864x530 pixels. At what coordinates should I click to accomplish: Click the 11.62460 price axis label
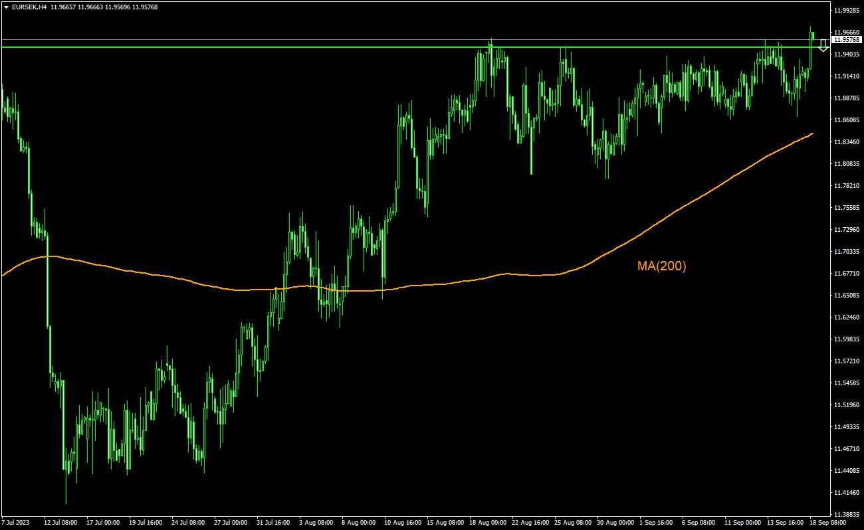(x=847, y=317)
